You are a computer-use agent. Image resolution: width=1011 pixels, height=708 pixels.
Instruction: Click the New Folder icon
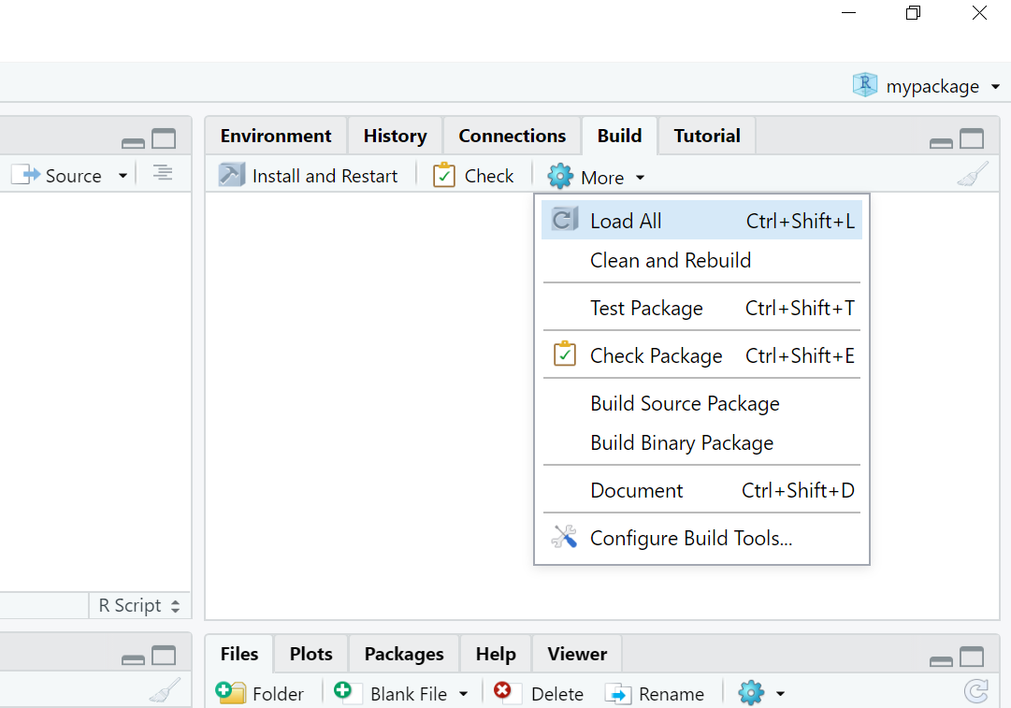pyautogui.click(x=230, y=693)
